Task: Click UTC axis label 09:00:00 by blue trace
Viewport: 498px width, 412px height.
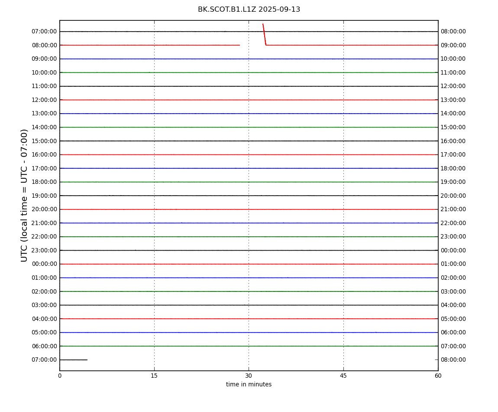Action: coord(44,59)
